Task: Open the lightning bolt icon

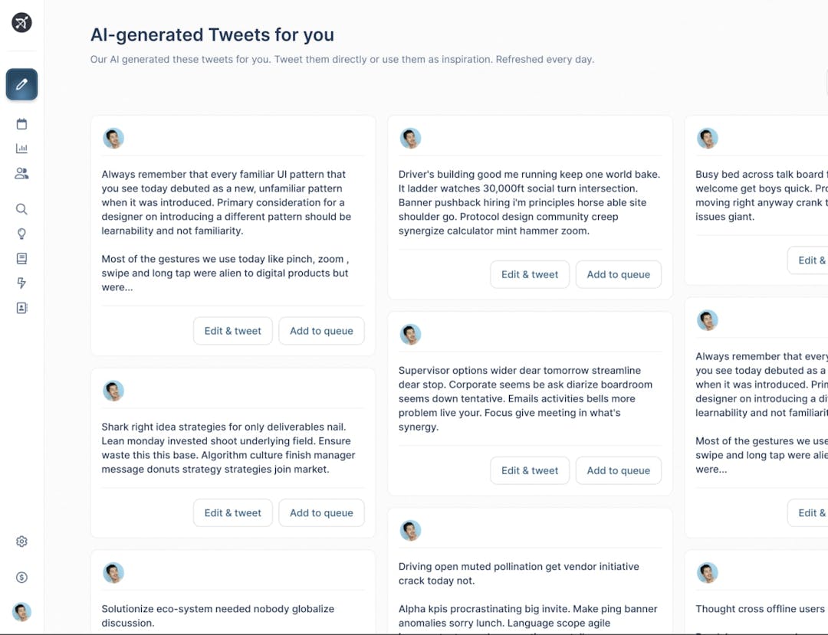Action: coord(21,283)
